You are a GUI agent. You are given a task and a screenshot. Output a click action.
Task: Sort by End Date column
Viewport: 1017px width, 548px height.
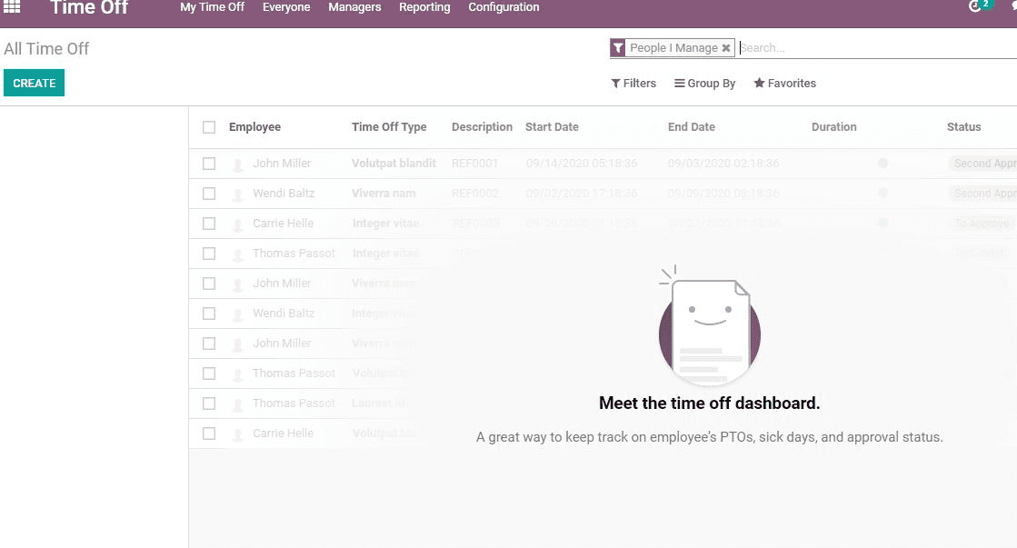point(692,127)
